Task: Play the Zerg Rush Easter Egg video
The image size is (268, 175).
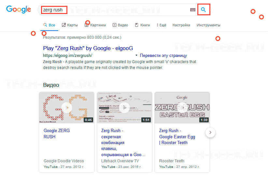Action: pyautogui.click(x=182, y=108)
